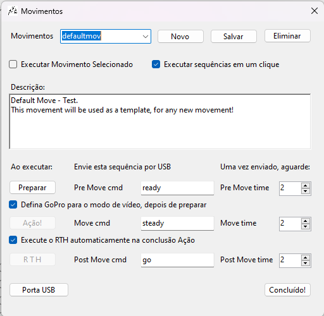This screenshot has width=324, height=316.
Task: Click the Pre Move cmd field containing ready
Action: 177,188
